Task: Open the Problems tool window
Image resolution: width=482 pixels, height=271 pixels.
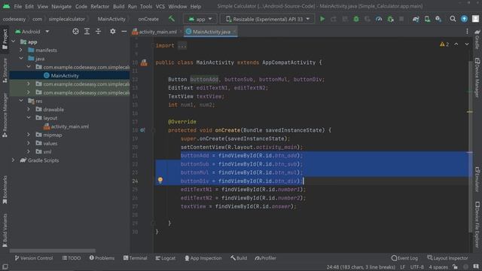Action: (x=102, y=258)
